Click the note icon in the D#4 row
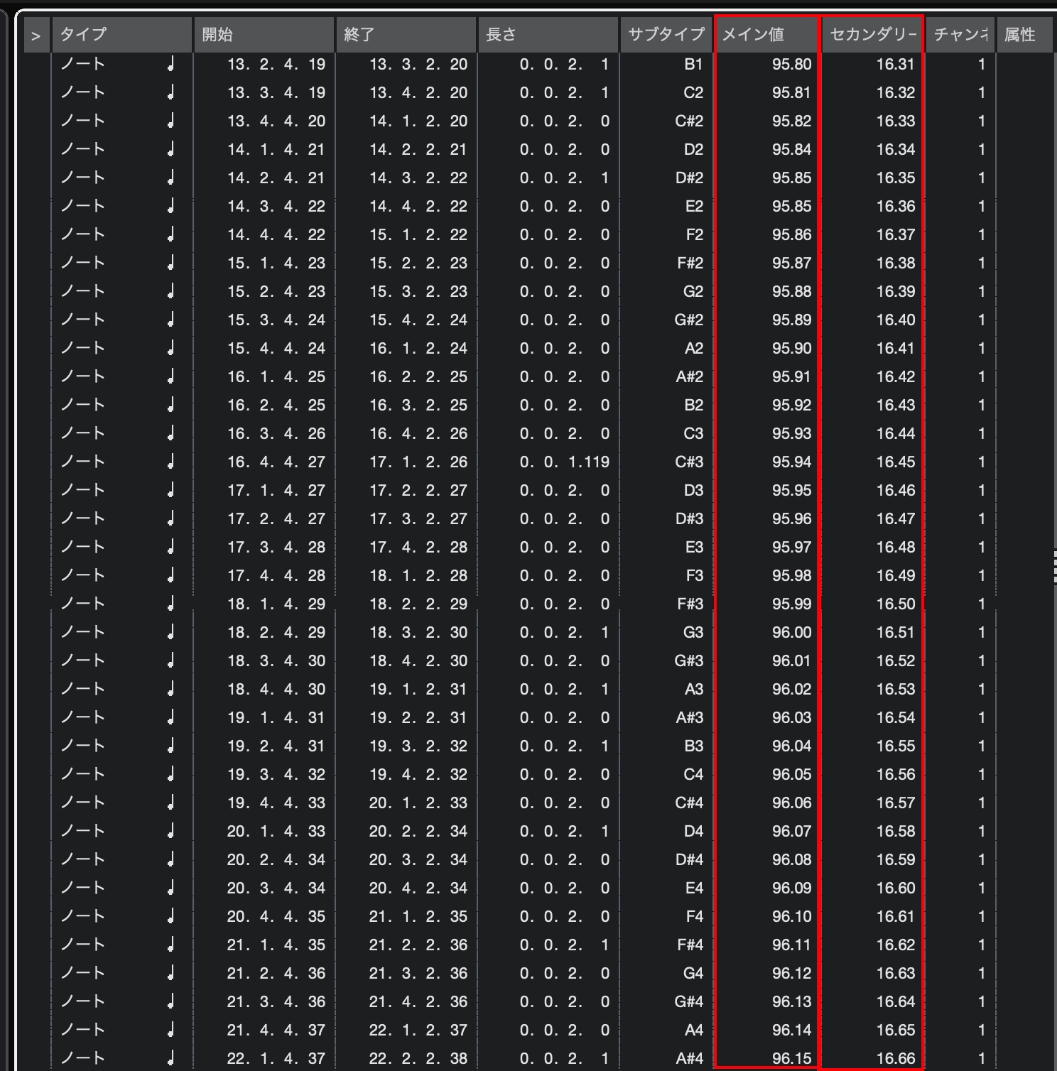The height and width of the screenshot is (1071, 1057). (170, 860)
